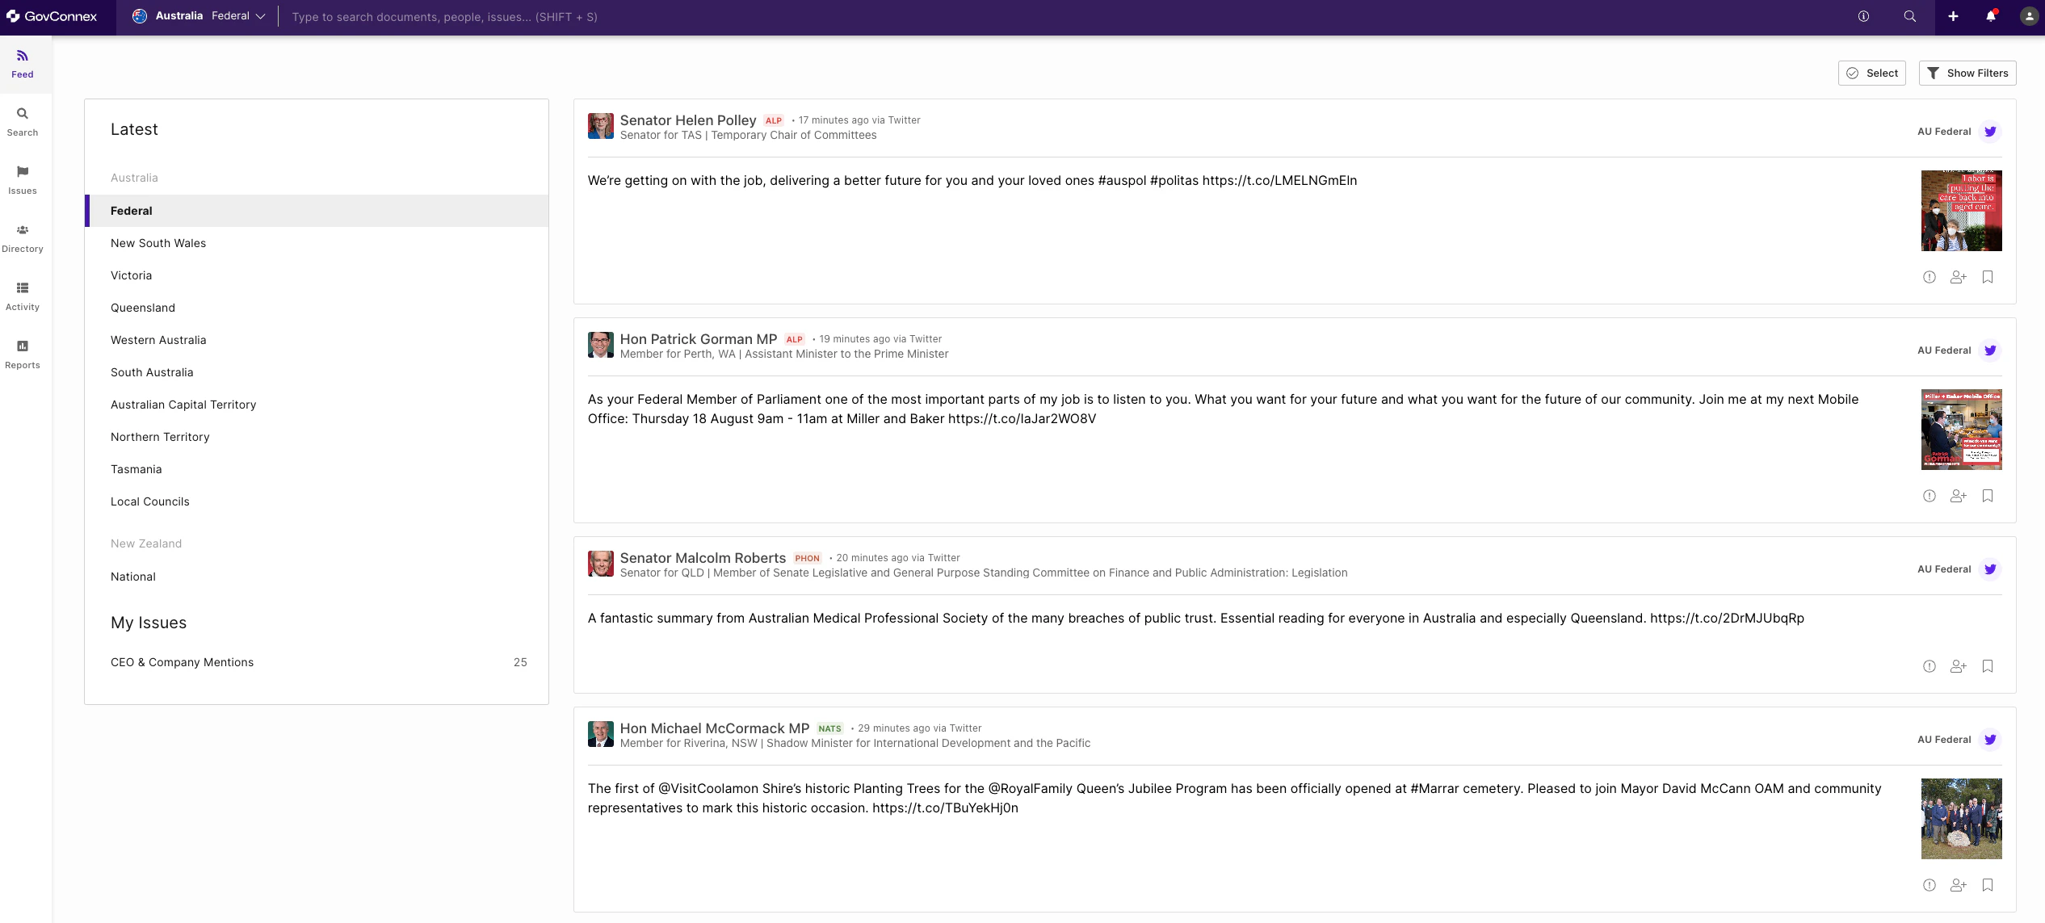Toggle Select mode for feed items
This screenshot has width=2045, height=923.
click(1872, 73)
